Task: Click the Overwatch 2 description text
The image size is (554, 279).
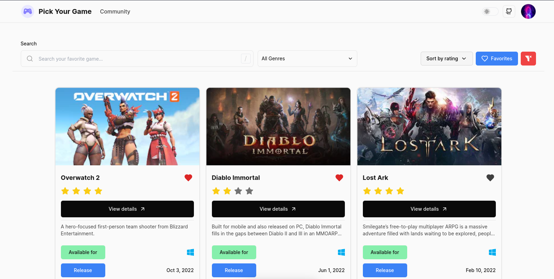Action: click(x=125, y=230)
